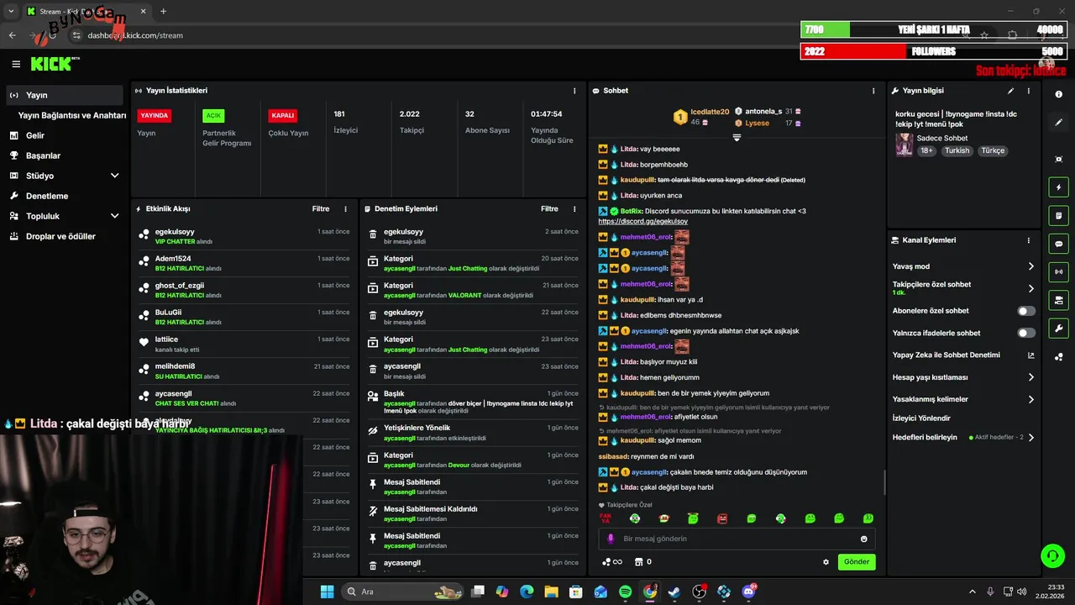
Task: Toggle Abonelere özel sohbet switch
Action: [x=1026, y=311]
